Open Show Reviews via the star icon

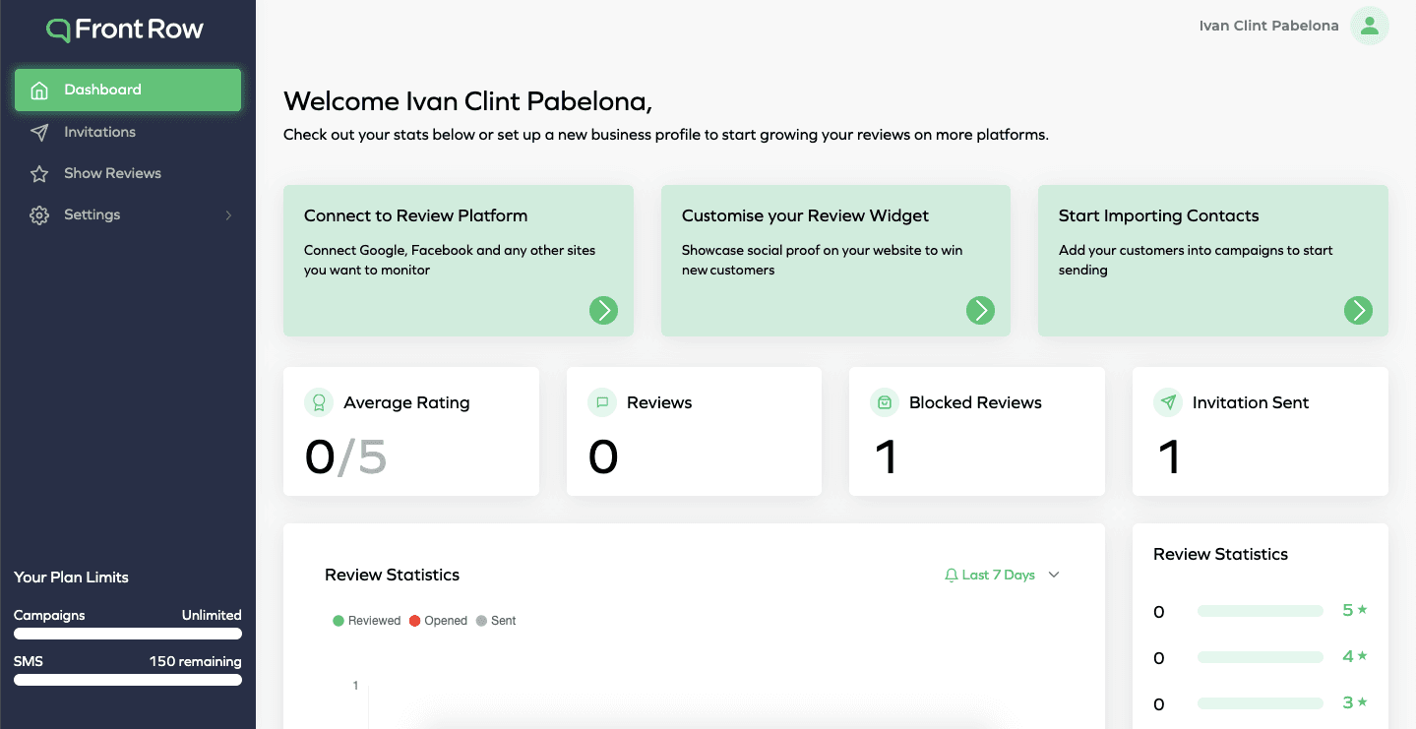pyautogui.click(x=39, y=172)
